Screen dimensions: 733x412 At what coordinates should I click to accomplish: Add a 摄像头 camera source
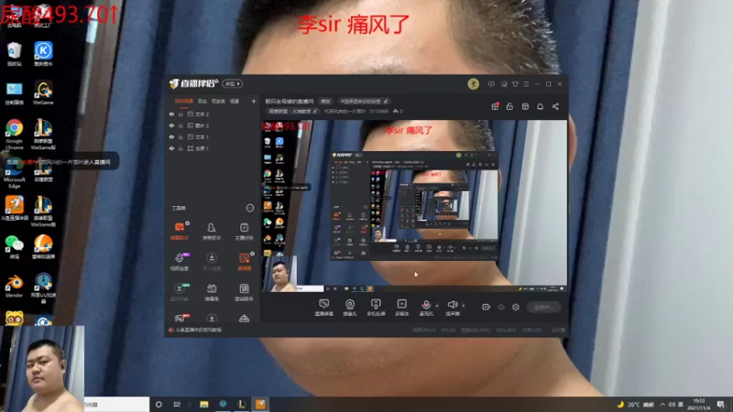pyautogui.click(x=350, y=308)
